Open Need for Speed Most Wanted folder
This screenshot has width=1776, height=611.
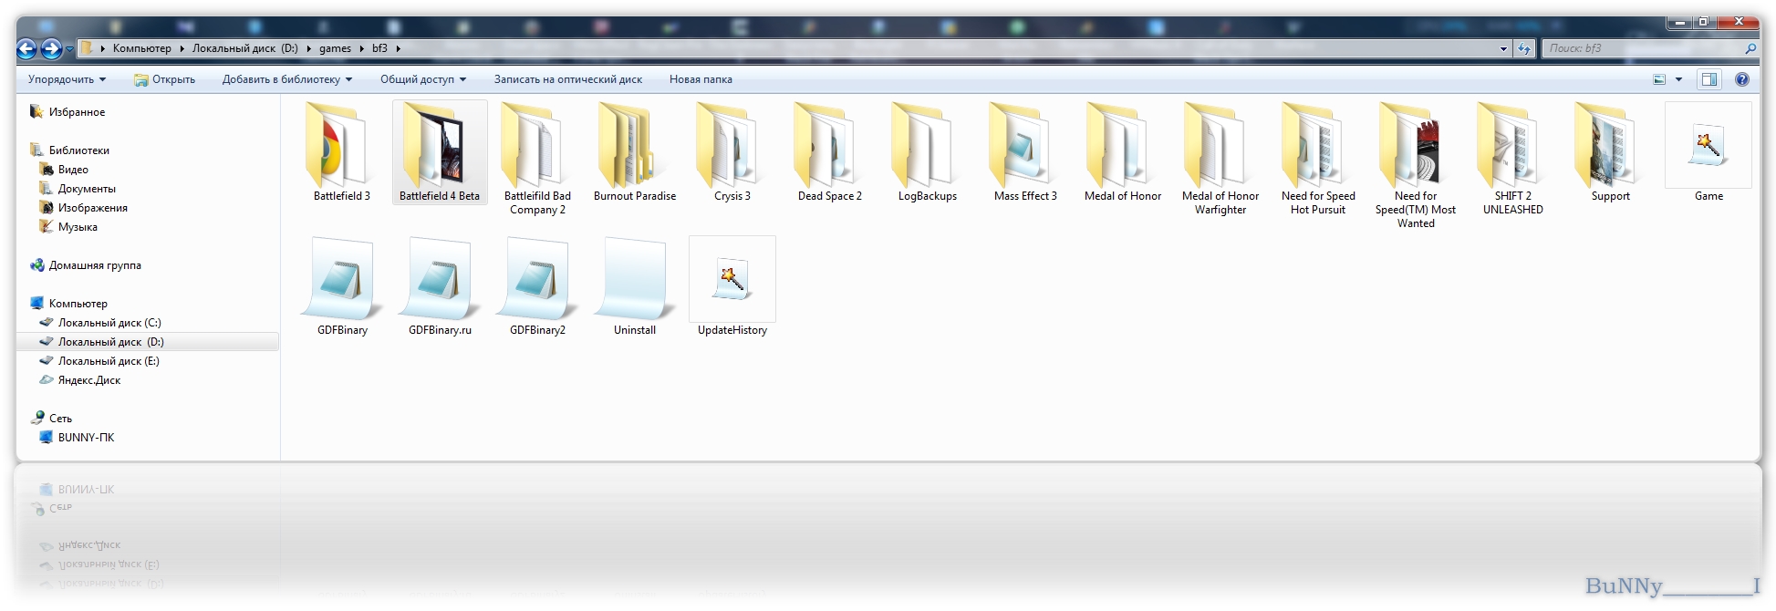pos(1416,165)
